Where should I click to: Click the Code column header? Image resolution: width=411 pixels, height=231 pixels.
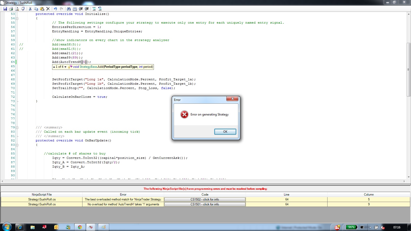tap(205, 195)
